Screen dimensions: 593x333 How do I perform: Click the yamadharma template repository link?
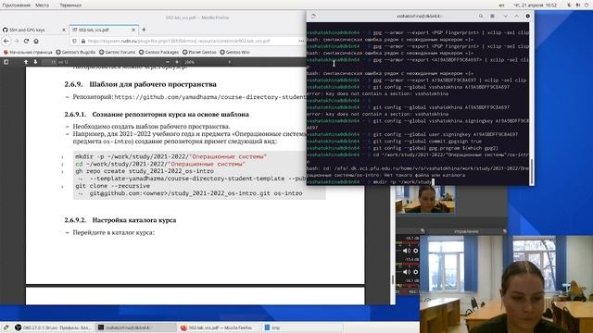coord(210,97)
